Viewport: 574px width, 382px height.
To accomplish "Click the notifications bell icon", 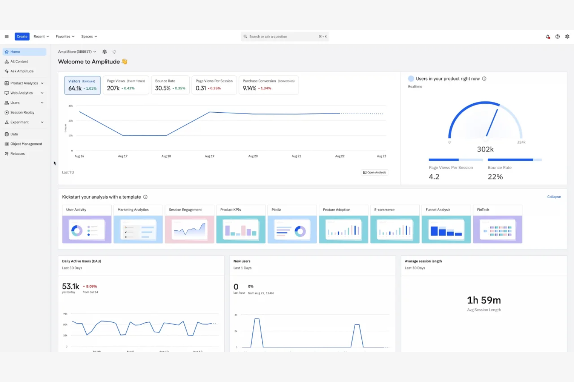I will [x=548, y=37].
